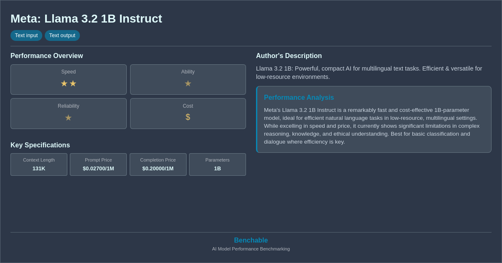Select the Prompt Price specification card
Viewport: 502px width, 263px height.
(98, 164)
